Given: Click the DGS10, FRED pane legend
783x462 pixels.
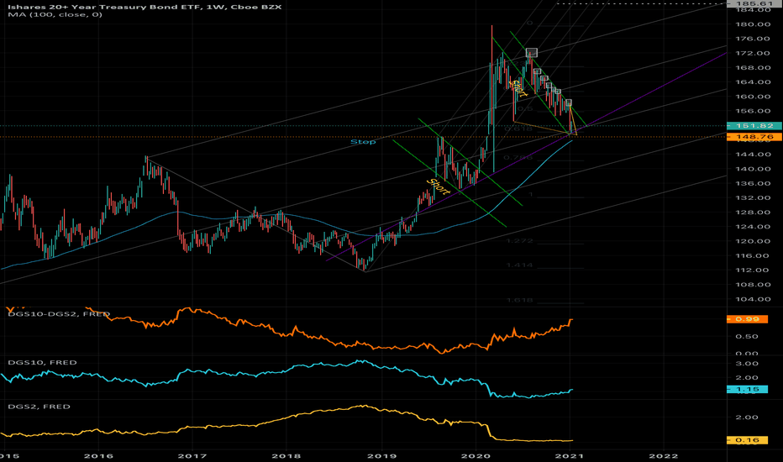Looking at the screenshot, I should [x=43, y=363].
